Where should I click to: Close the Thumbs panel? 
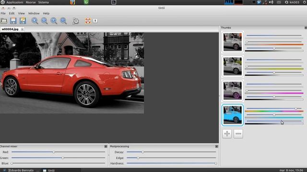pyautogui.click(x=306, y=28)
